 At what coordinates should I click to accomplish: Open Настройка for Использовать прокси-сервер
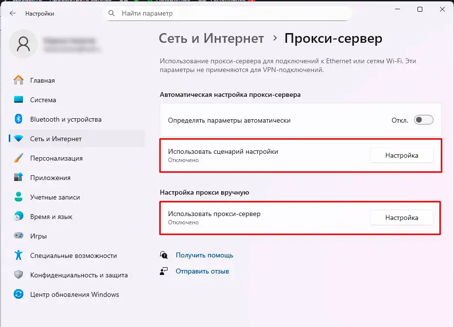pos(401,218)
